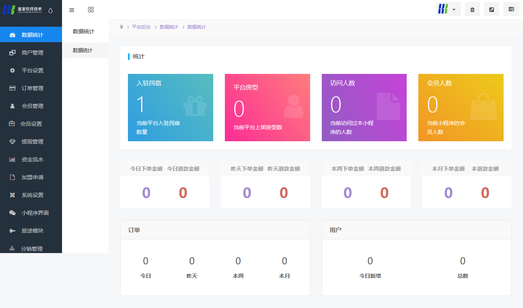
Task: Click the 平台房型 pink stat card
Action: pos(267,108)
